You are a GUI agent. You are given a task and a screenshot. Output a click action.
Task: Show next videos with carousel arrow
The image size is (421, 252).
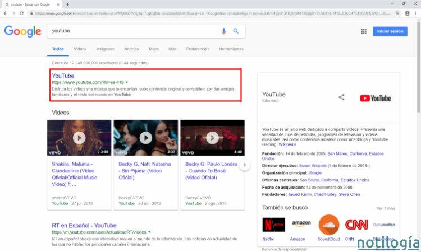[x=244, y=165]
